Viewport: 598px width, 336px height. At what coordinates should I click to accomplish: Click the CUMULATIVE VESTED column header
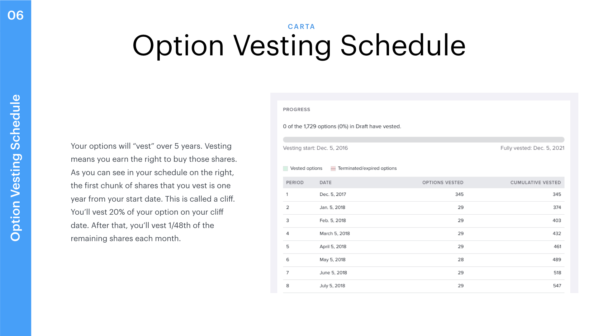click(x=535, y=183)
